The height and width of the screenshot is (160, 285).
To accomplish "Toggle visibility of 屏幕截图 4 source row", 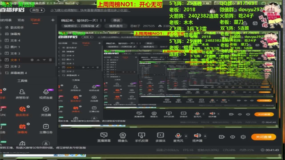I will tap(7, 73).
